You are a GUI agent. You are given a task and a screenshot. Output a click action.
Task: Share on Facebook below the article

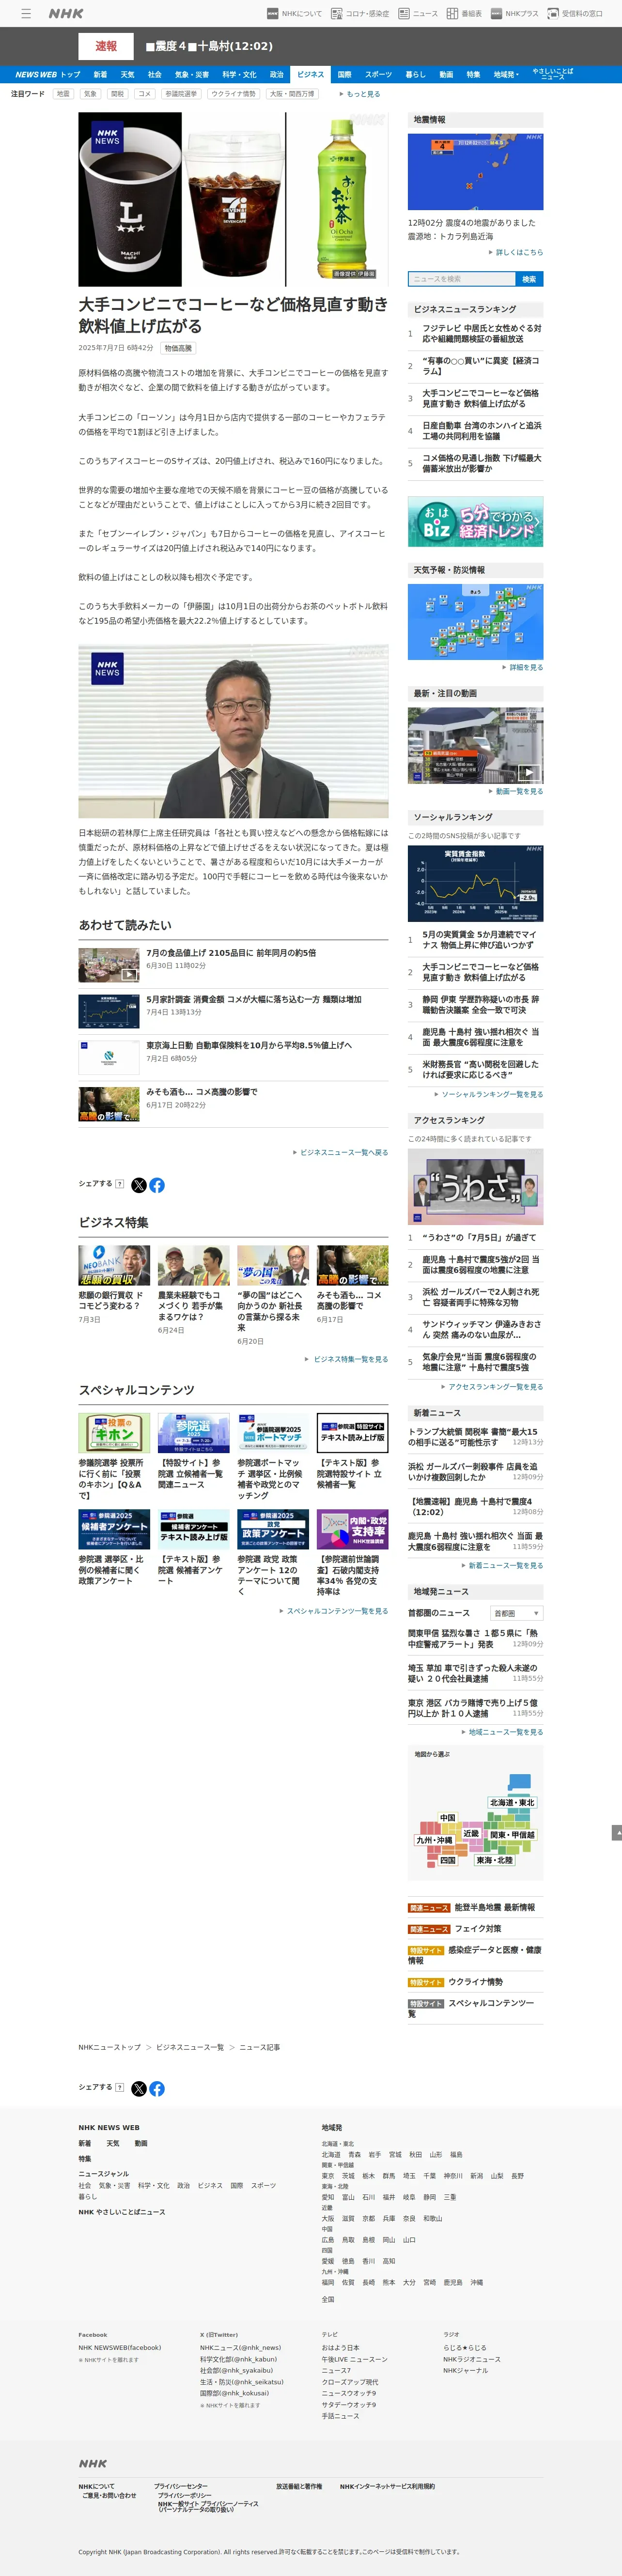[x=157, y=1185]
